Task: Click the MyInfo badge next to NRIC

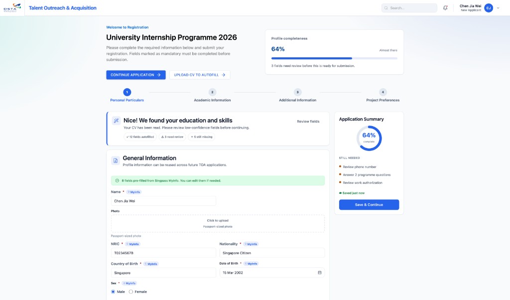Action: (x=132, y=244)
